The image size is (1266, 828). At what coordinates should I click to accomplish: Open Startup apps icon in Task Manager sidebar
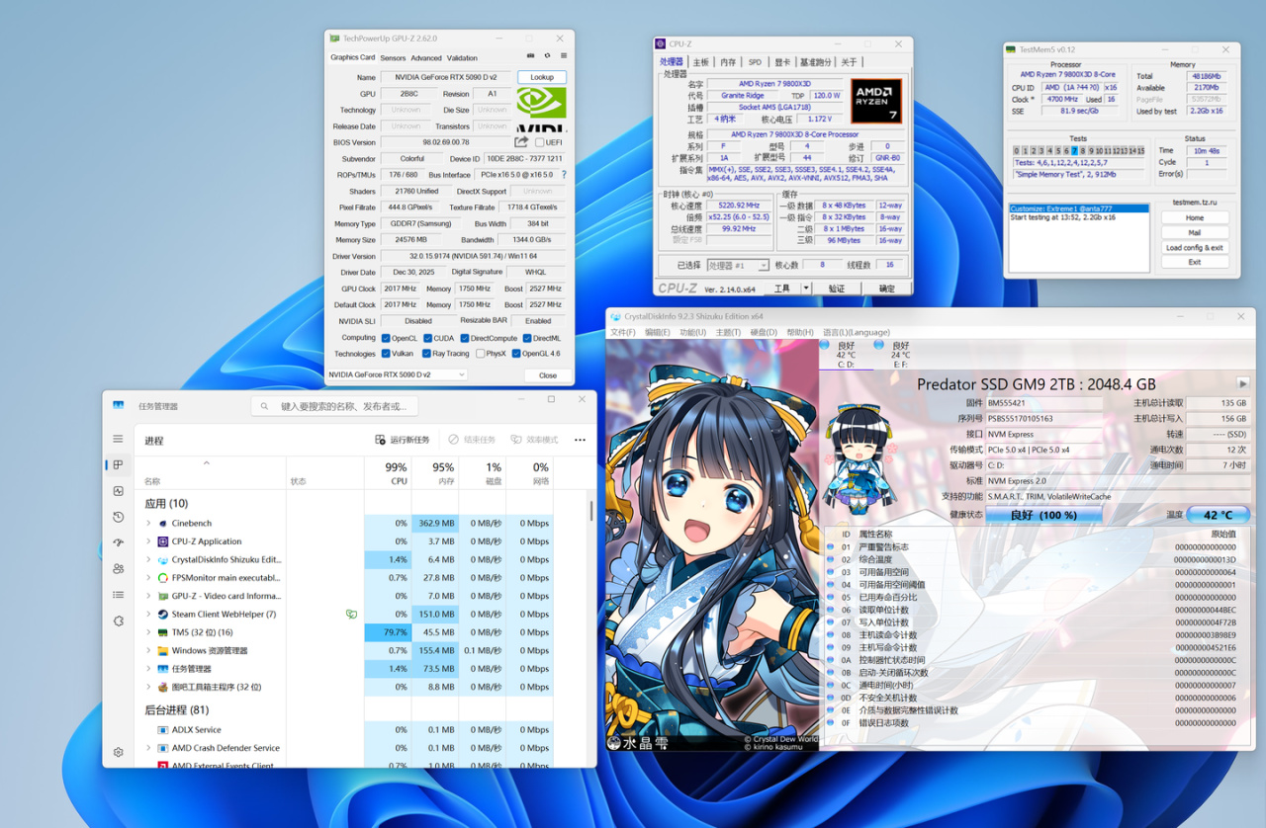click(x=119, y=542)
